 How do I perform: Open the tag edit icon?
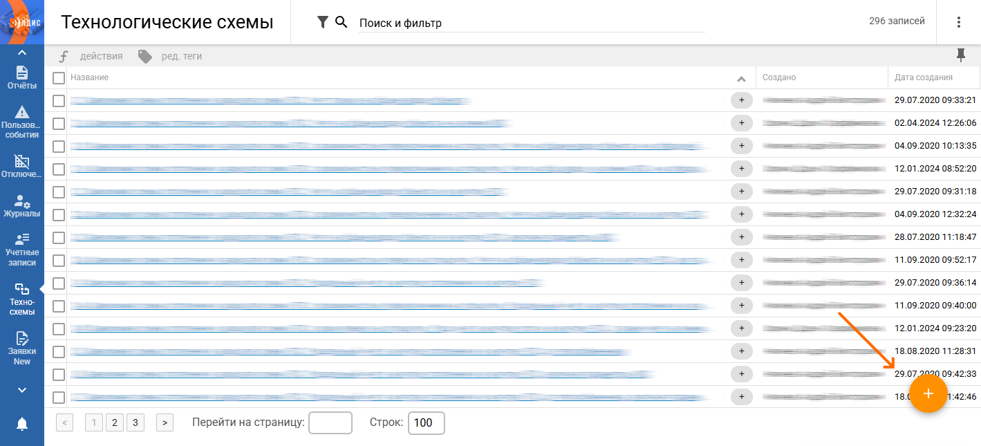click(x=144, y=57)
